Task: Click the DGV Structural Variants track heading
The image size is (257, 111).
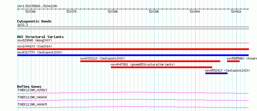Action: (40, 37)
